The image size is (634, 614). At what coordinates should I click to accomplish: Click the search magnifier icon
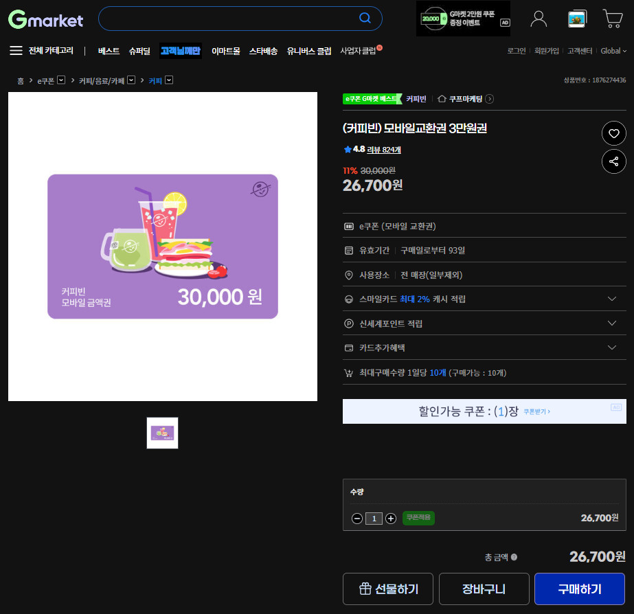click(x=365, y=19)
